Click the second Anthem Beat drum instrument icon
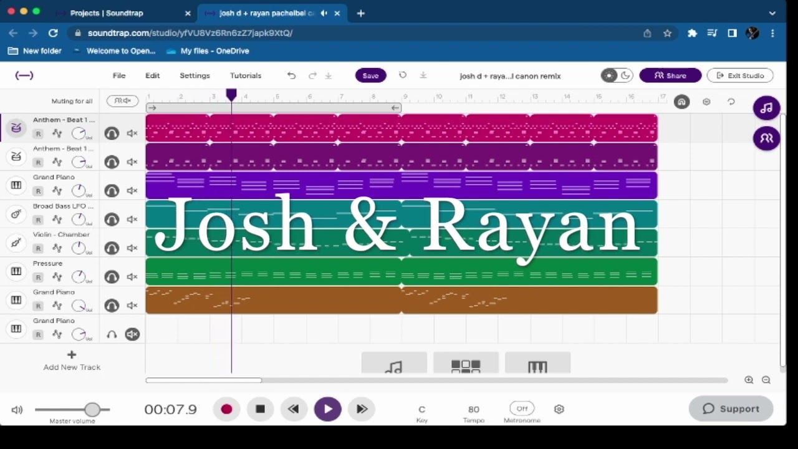This screenshot has width=798, height=449. coord(16,157)
